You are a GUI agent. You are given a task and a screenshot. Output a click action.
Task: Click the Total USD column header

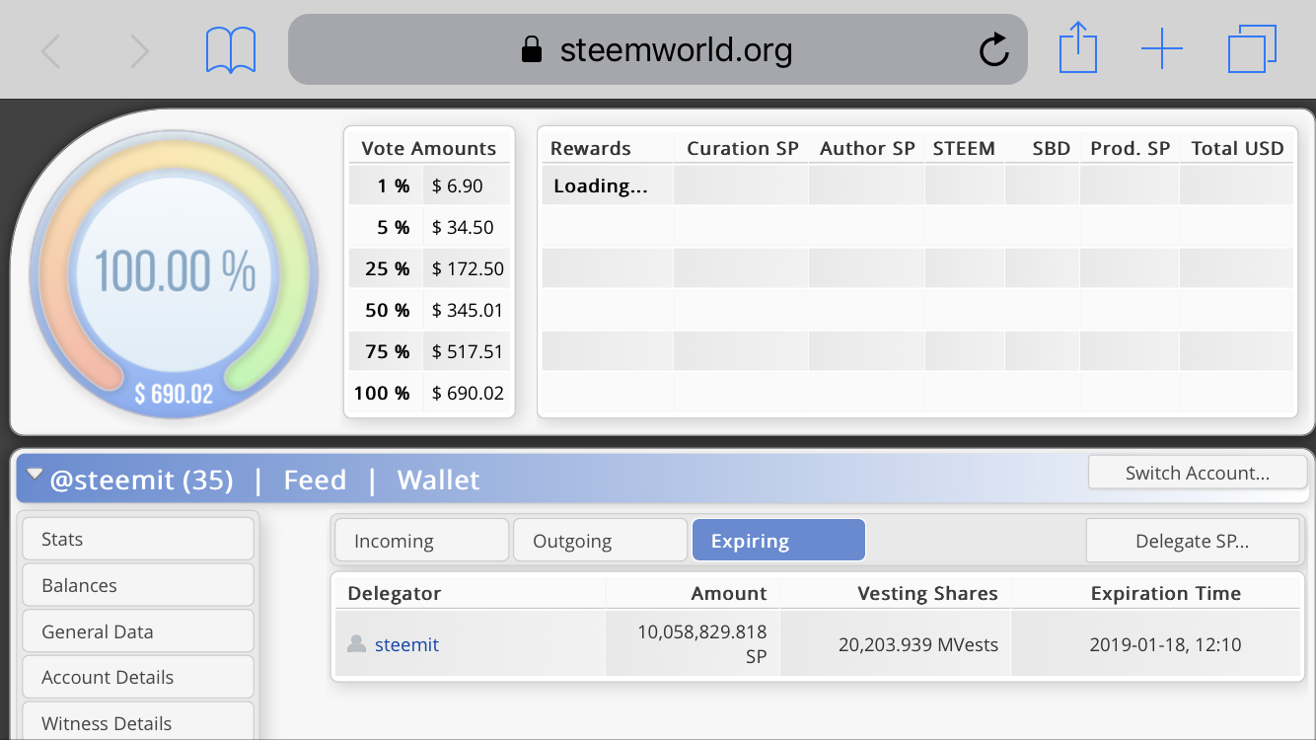[1237, 148]
